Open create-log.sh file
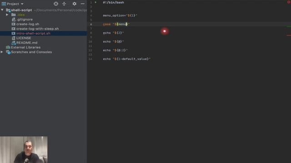Image resolution: width=291 pixels, height=163 pixels. pyautogui.click(x=28, y=24)
